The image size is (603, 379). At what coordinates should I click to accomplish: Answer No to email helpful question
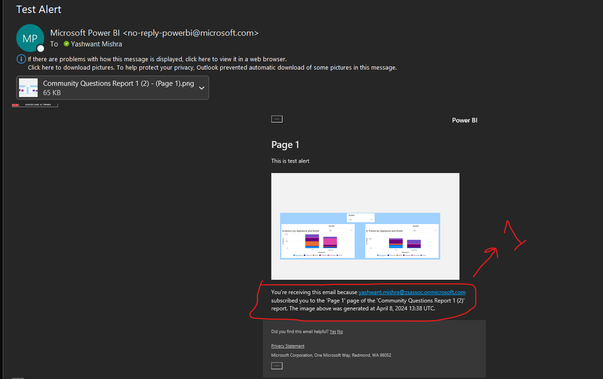[340, 332]
